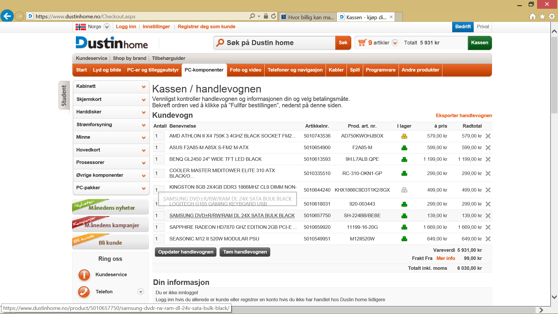Expand the Telefon contact dropdown
Viewport: 558px width, 314px height.
(x=141, y=292)
